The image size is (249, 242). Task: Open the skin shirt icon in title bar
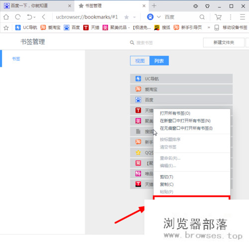pyautogui.click(x=207, y=6)
